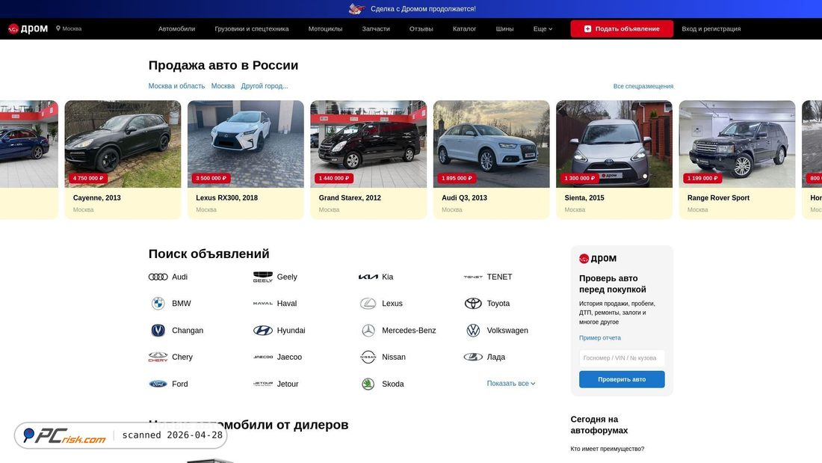The image size is (822, 463).
Task: Click the Hyundai brand logo
Action: (262, 330)
